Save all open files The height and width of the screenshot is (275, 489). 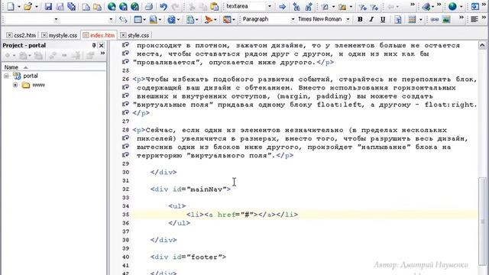[71, 6]
